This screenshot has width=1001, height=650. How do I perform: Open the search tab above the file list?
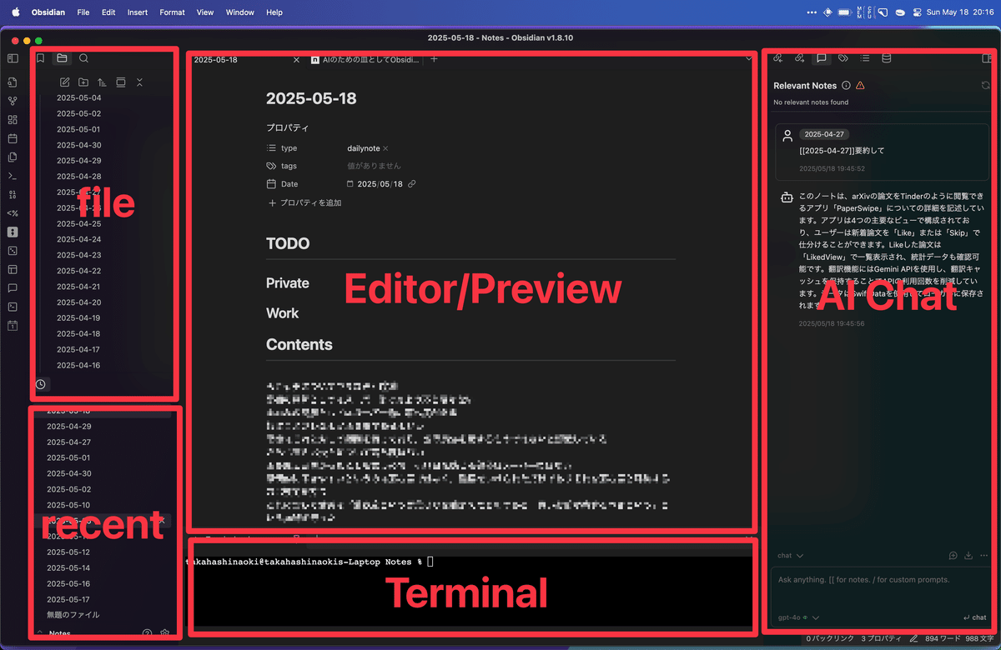(x=83, y=58)
